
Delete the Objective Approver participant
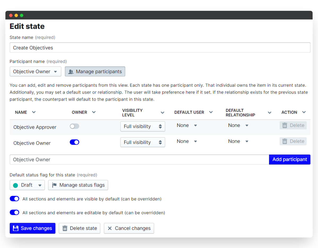[293, 125]
